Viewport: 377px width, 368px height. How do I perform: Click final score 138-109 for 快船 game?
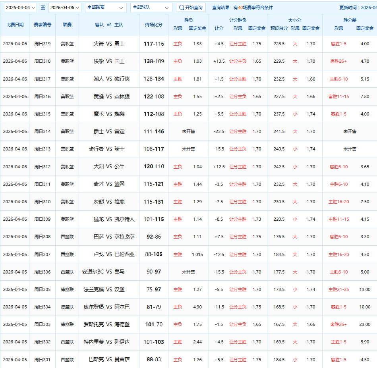point(154,62)
